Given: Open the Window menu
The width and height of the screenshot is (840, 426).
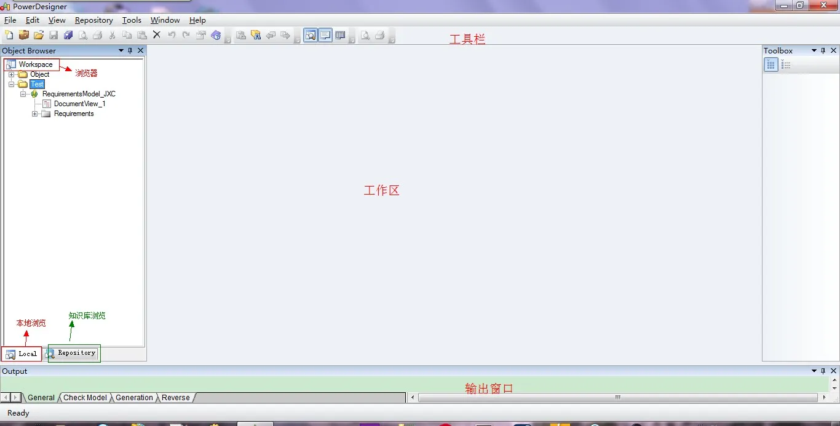Looking at the screenshot, I should click(165, 20).
